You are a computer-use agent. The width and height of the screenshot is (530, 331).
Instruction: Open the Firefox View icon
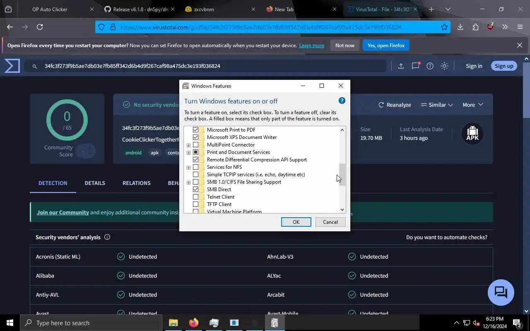[x=8, y=9]
